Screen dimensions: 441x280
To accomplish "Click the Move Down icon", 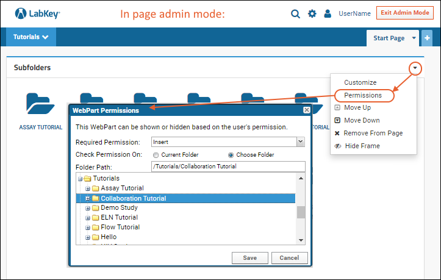I will click(337, 120).
